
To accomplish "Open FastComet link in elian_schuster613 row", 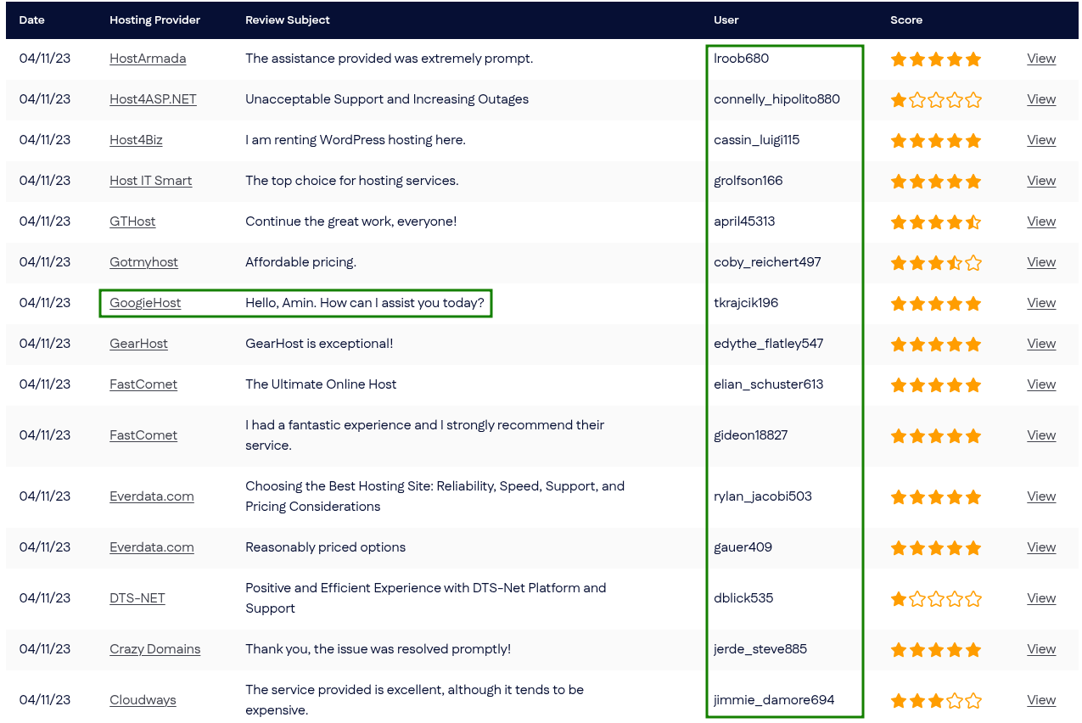I will click(143, 384).
